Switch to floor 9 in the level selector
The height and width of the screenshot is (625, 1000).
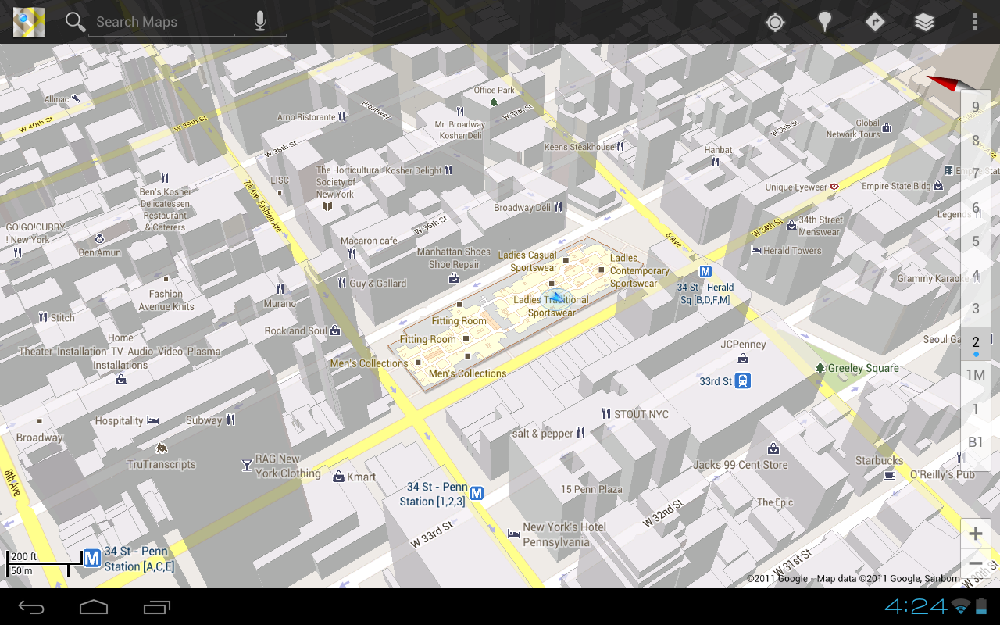pyautogui.click(x=975, y=105)
